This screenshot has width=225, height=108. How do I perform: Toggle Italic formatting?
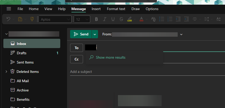click(105, 19)
